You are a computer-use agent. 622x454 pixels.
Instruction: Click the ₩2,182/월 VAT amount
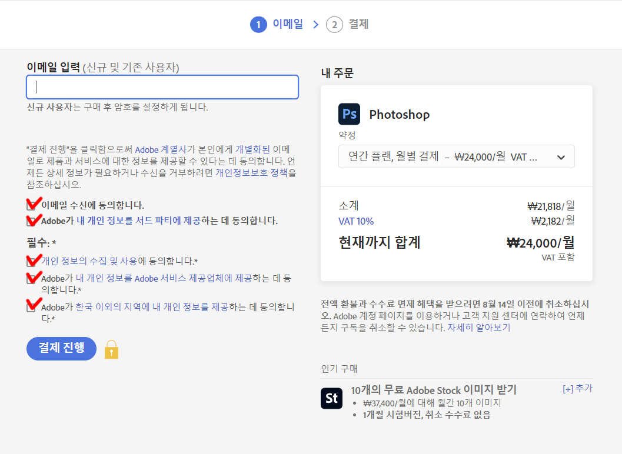tap(553, 221)
